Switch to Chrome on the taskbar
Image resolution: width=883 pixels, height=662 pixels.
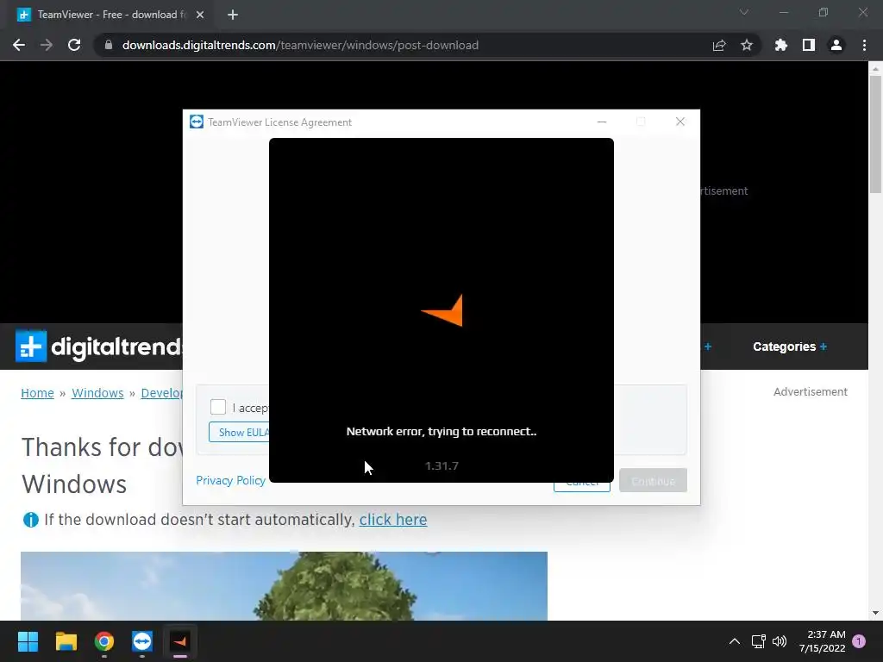click(x=104, y=641)
